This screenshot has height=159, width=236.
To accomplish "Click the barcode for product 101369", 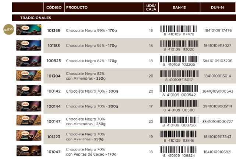I will pyautogui.click(x=178, y=30).
